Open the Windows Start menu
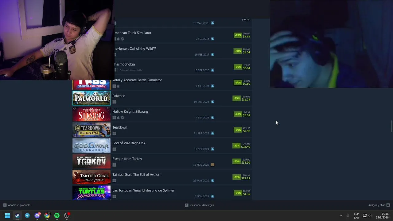The width and height of the screenshot is (393, 221). tap(7, 215)
